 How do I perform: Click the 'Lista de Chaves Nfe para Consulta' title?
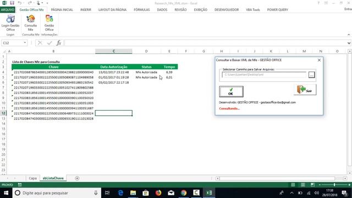36,62
